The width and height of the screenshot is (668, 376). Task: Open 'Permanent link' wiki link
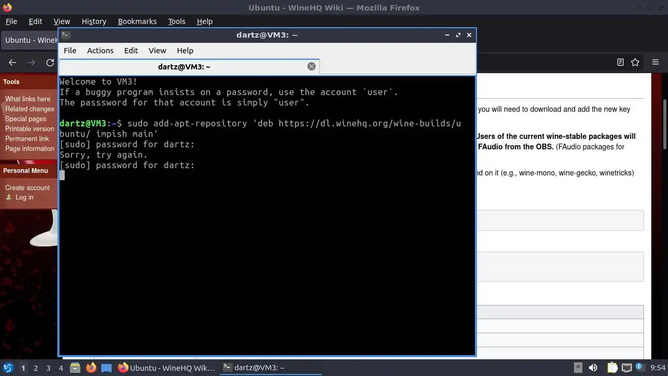coord(27,138)
